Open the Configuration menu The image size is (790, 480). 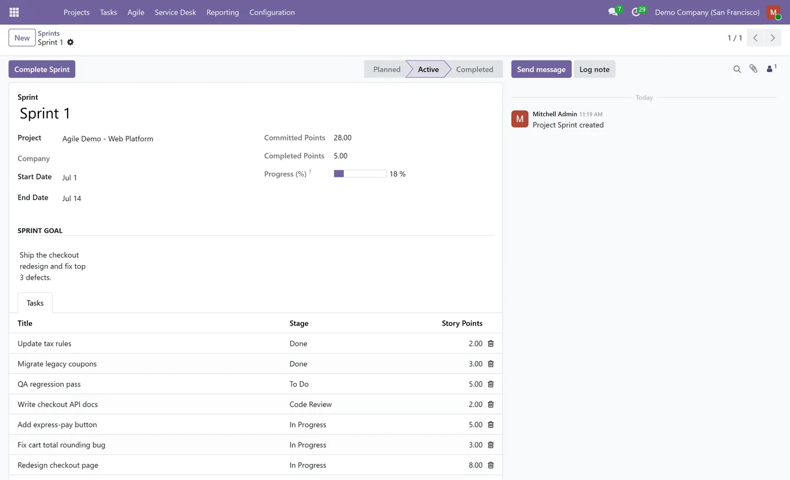click(x=272, y=12)
